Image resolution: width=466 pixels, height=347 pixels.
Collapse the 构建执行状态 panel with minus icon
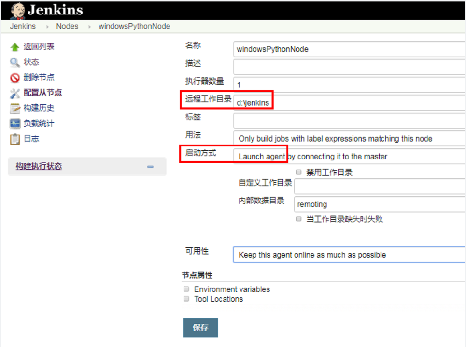click(x=150, y=167)
